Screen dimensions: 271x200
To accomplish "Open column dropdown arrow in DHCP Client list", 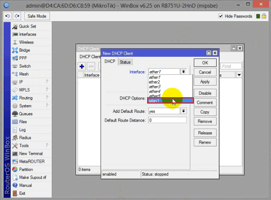I will tap(239, 75).
